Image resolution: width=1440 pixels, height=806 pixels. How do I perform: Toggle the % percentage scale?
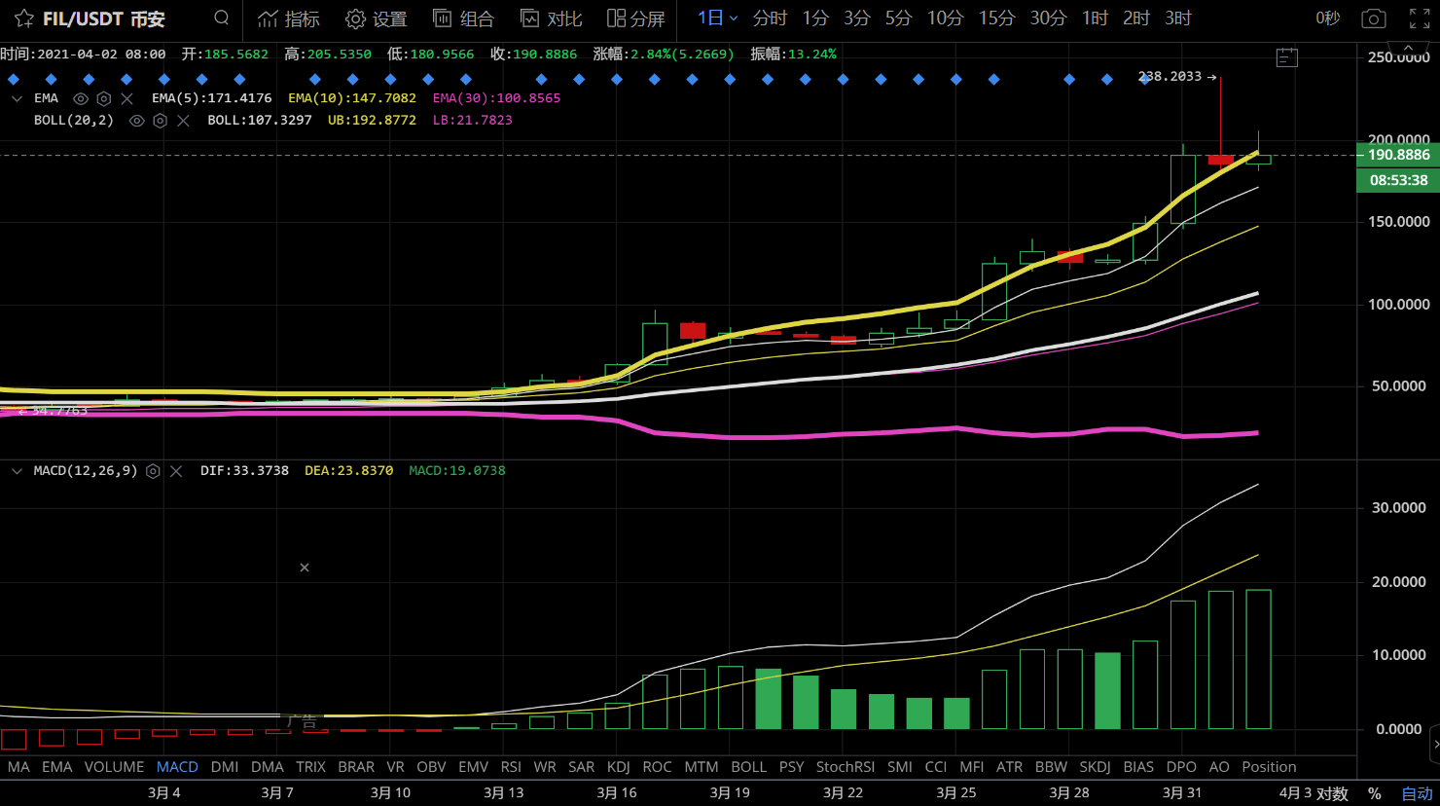[x=1375, y=793]
